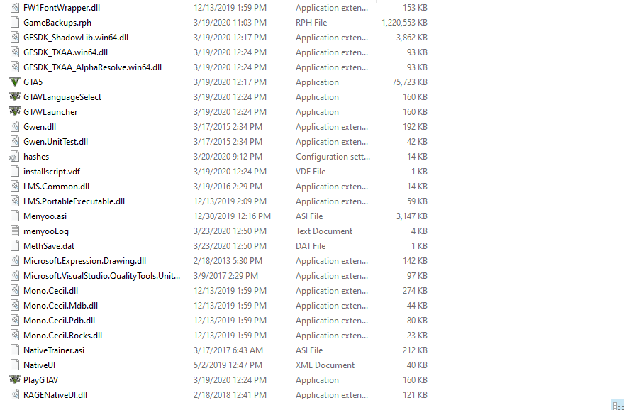Click the NativeTrainer.asi file icon
This screenshot has width=624, height=410.
pos(15,350)
